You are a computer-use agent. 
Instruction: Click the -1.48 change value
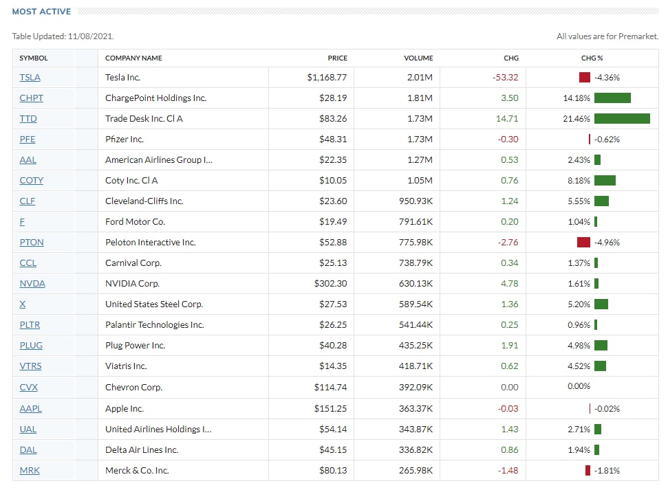pos(508,471)
